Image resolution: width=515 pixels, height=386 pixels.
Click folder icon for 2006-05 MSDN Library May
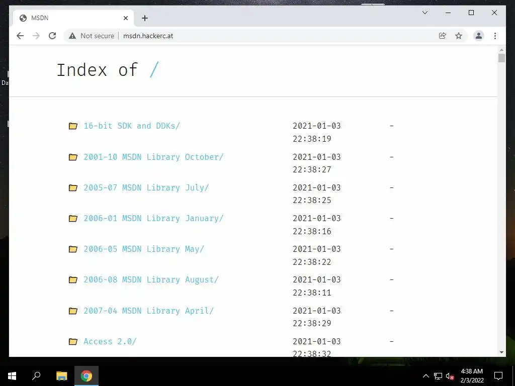click(x=73, y=249)
